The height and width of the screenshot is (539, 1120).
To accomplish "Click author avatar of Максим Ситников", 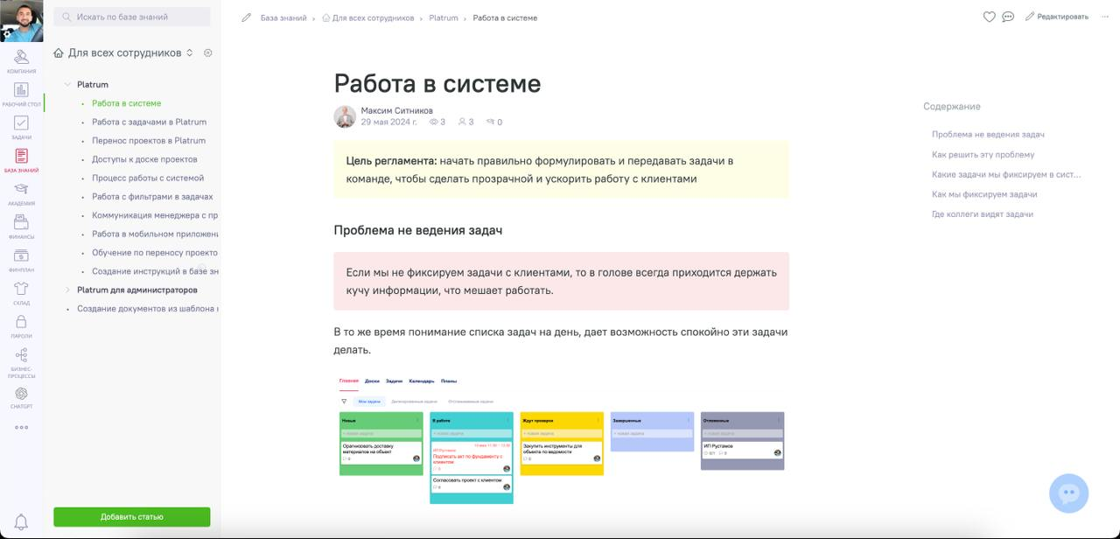I will click(345, 116).
